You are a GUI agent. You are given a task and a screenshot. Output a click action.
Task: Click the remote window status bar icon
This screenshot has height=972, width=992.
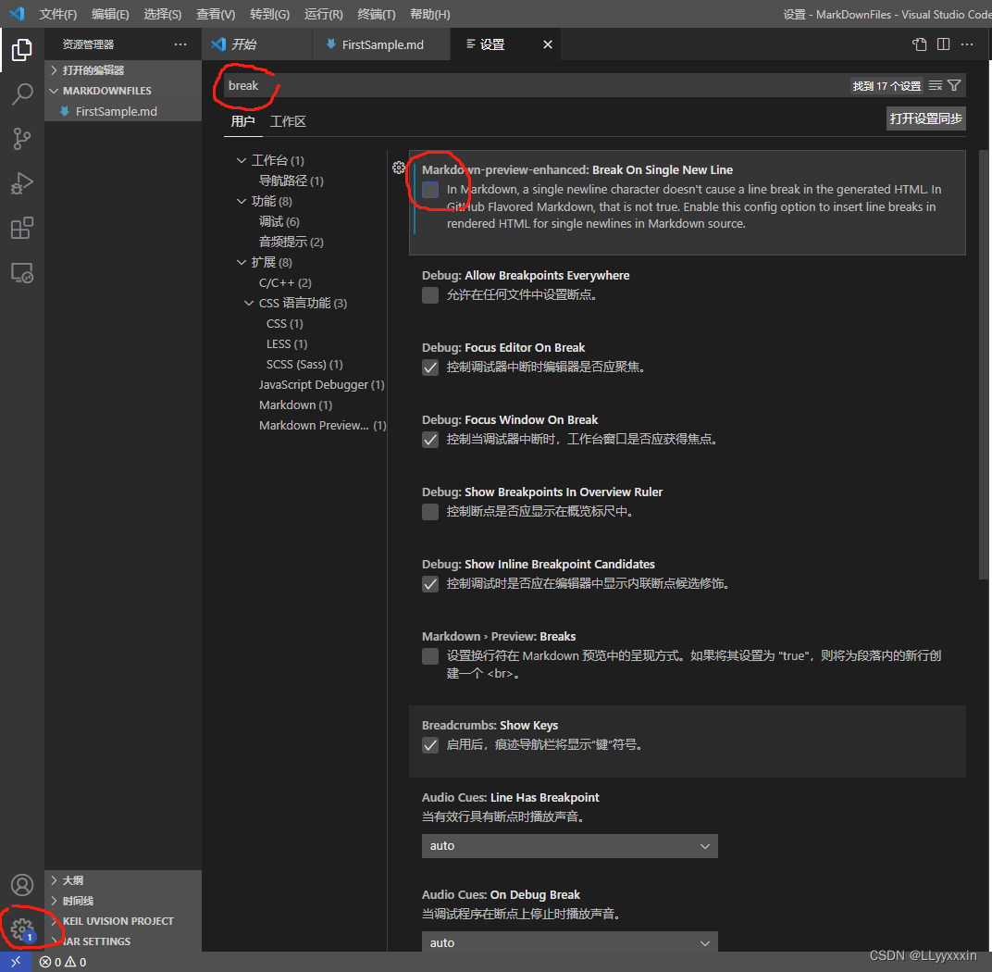point(15,962)
